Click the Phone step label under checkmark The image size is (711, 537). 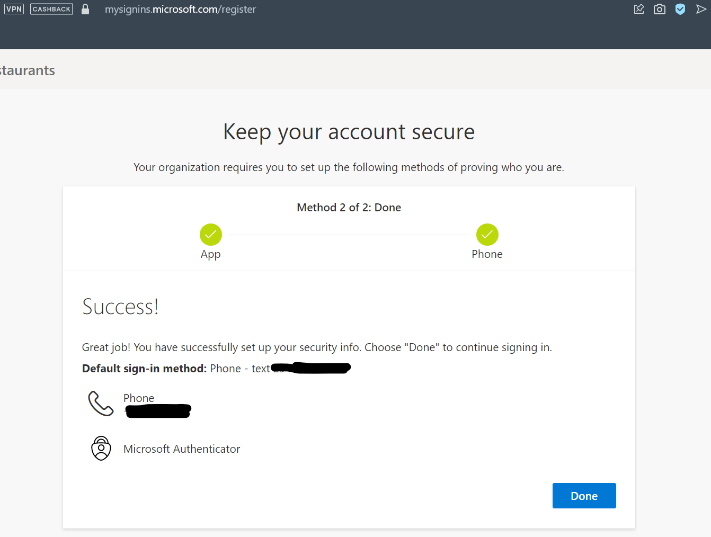coord(487,254)
